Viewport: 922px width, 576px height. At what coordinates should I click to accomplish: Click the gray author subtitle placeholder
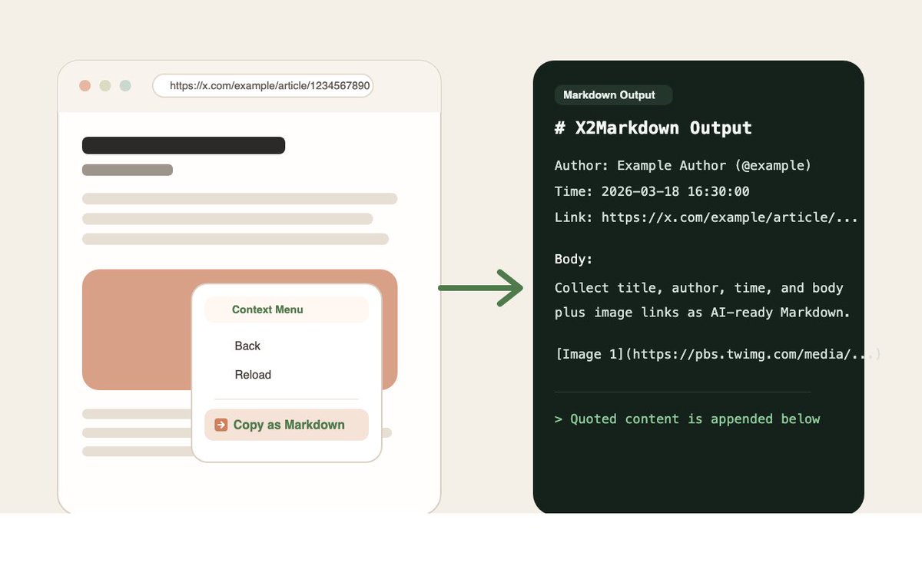tap(128, 170)
